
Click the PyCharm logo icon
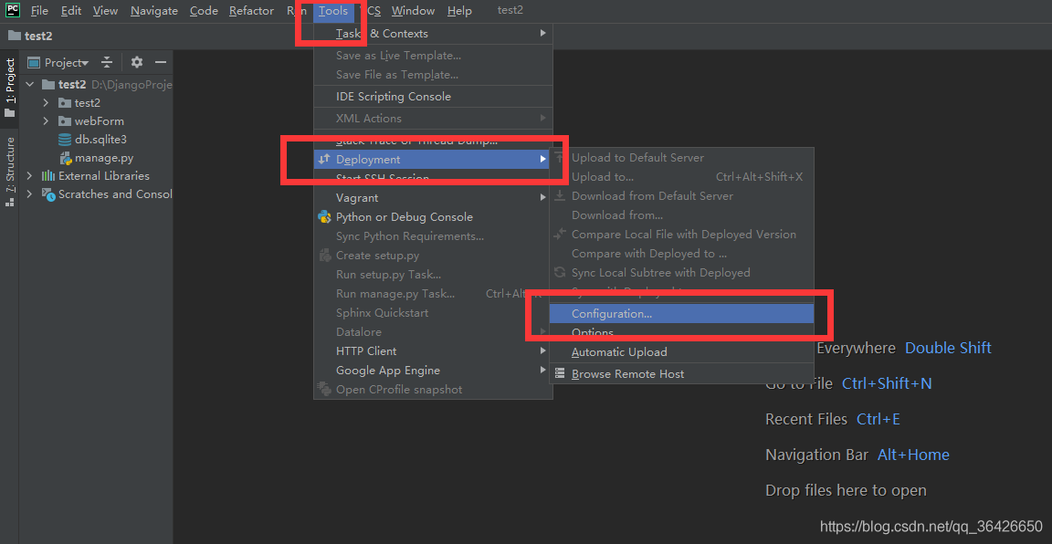[x=13, y=9]
